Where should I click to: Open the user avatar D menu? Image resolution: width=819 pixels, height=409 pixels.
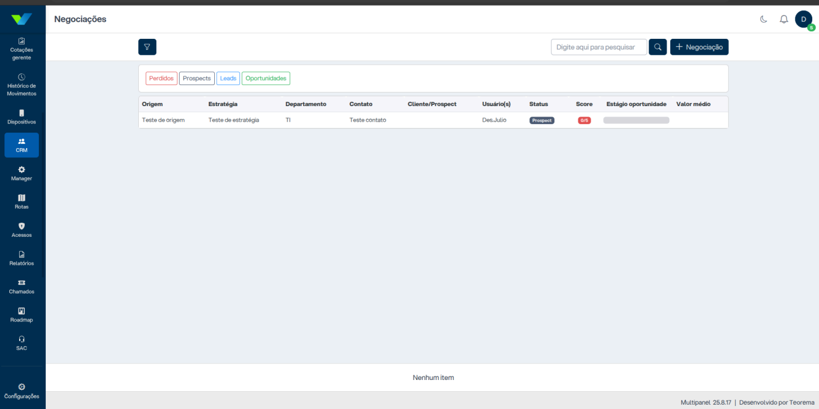804,19
